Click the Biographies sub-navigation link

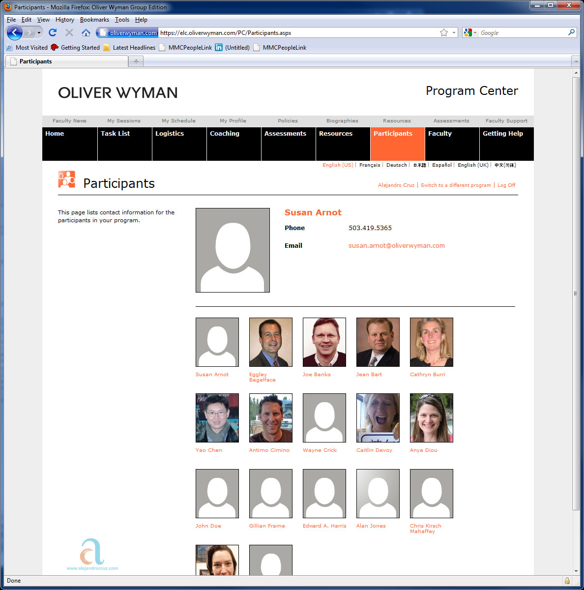pyautogui.click(x=342, y=121)
